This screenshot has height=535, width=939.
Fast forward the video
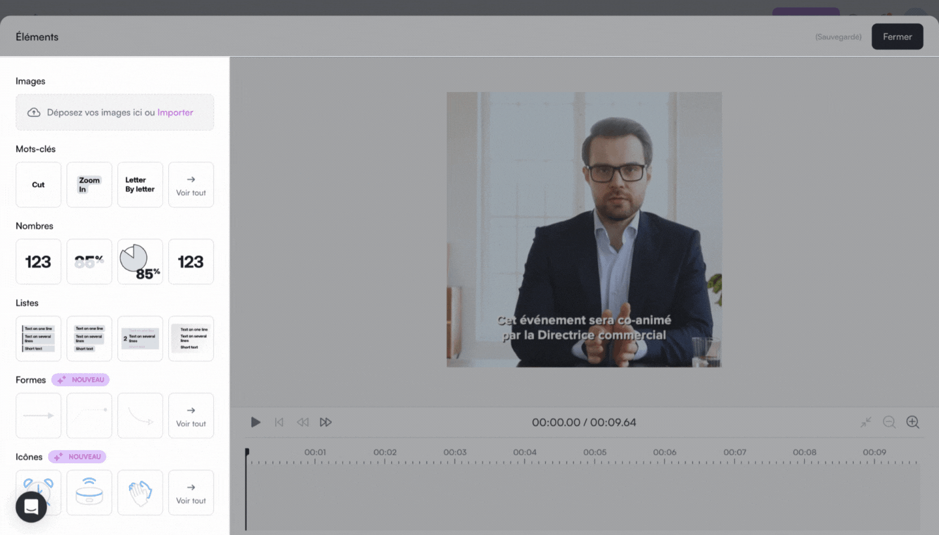[326, 422]
